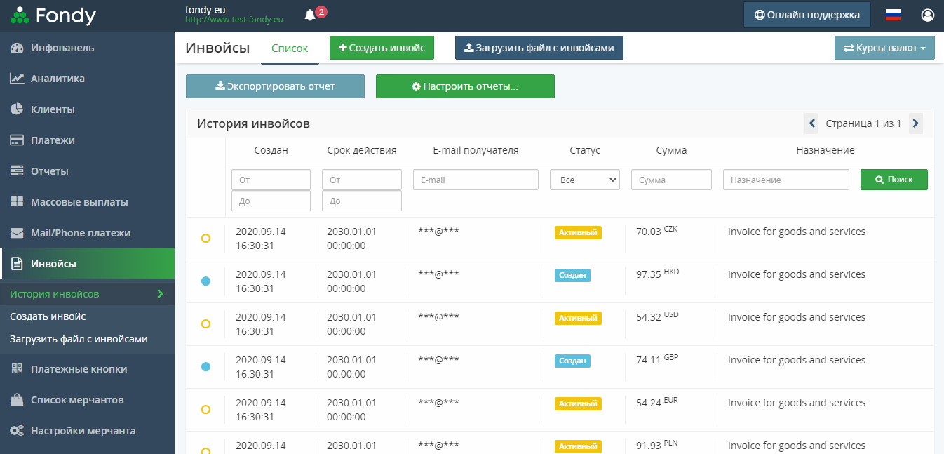Image resolution: width=944 pixels, height=454 pixels.
Task: Click the Платежные кнопки QR icon
Action: [18, 369]
